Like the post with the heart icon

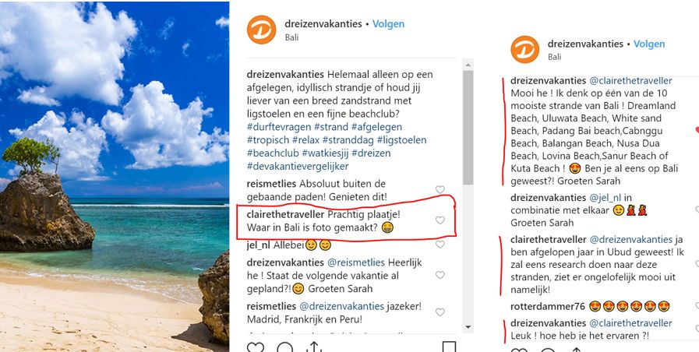[x=255, y=347]
